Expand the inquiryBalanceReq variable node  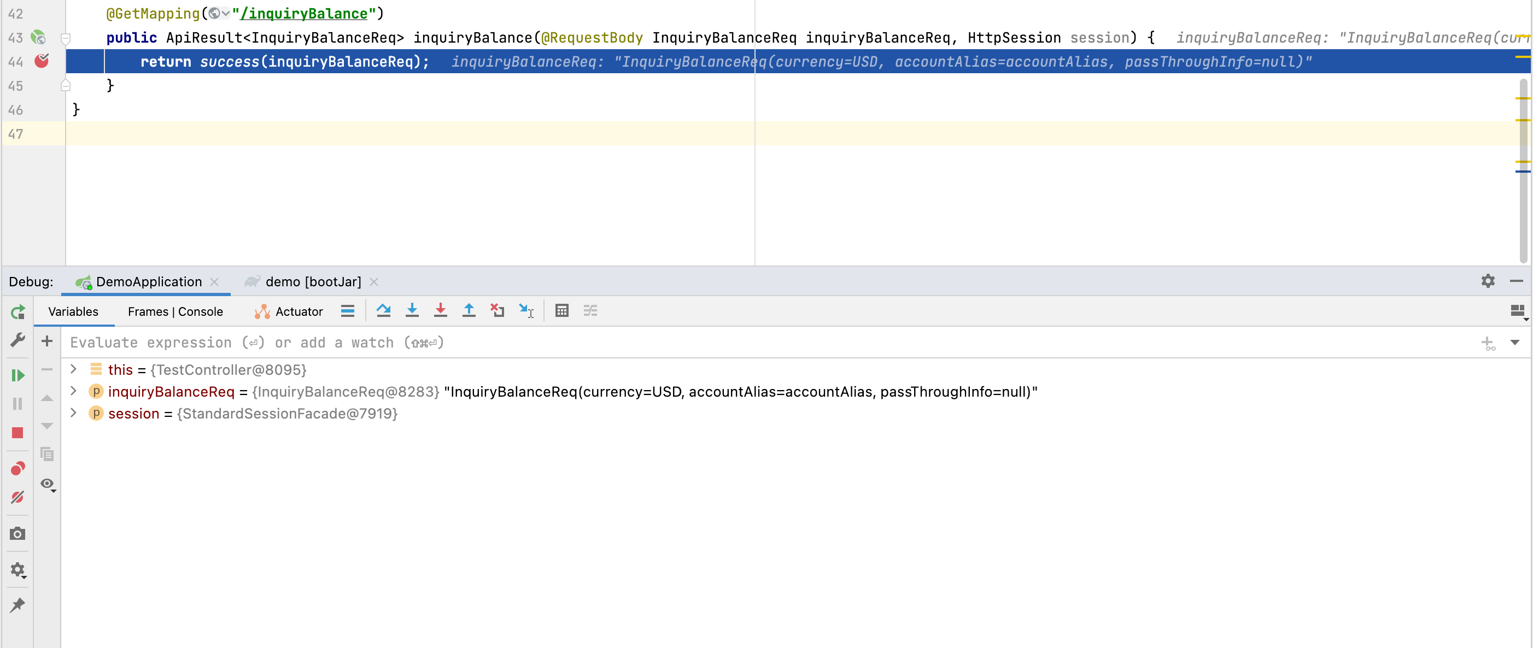coord(73,391)
